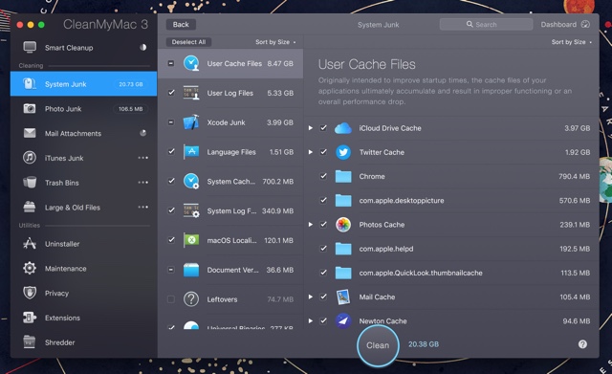The height and width of the screenshot is (374, 612).
Task: Open Trash Bins options ellipsis
Action: tap(142, 183)
